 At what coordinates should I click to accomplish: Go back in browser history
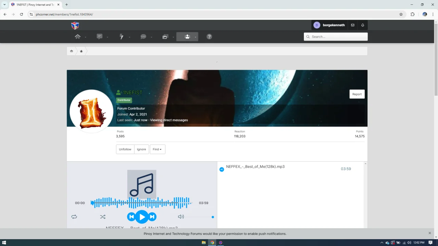tap(5, 14)
